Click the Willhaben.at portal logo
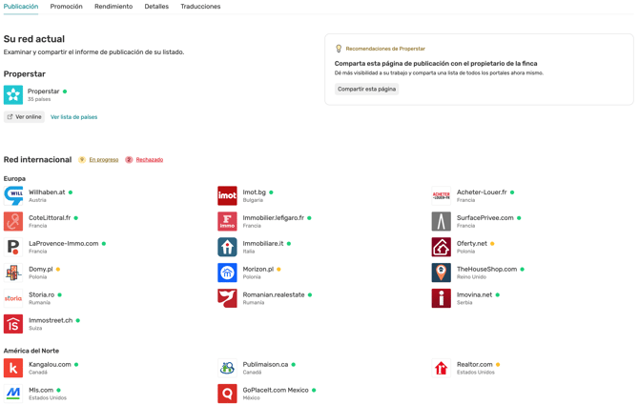The height and width of the screenshot is (404, 639). coord(13,196)
